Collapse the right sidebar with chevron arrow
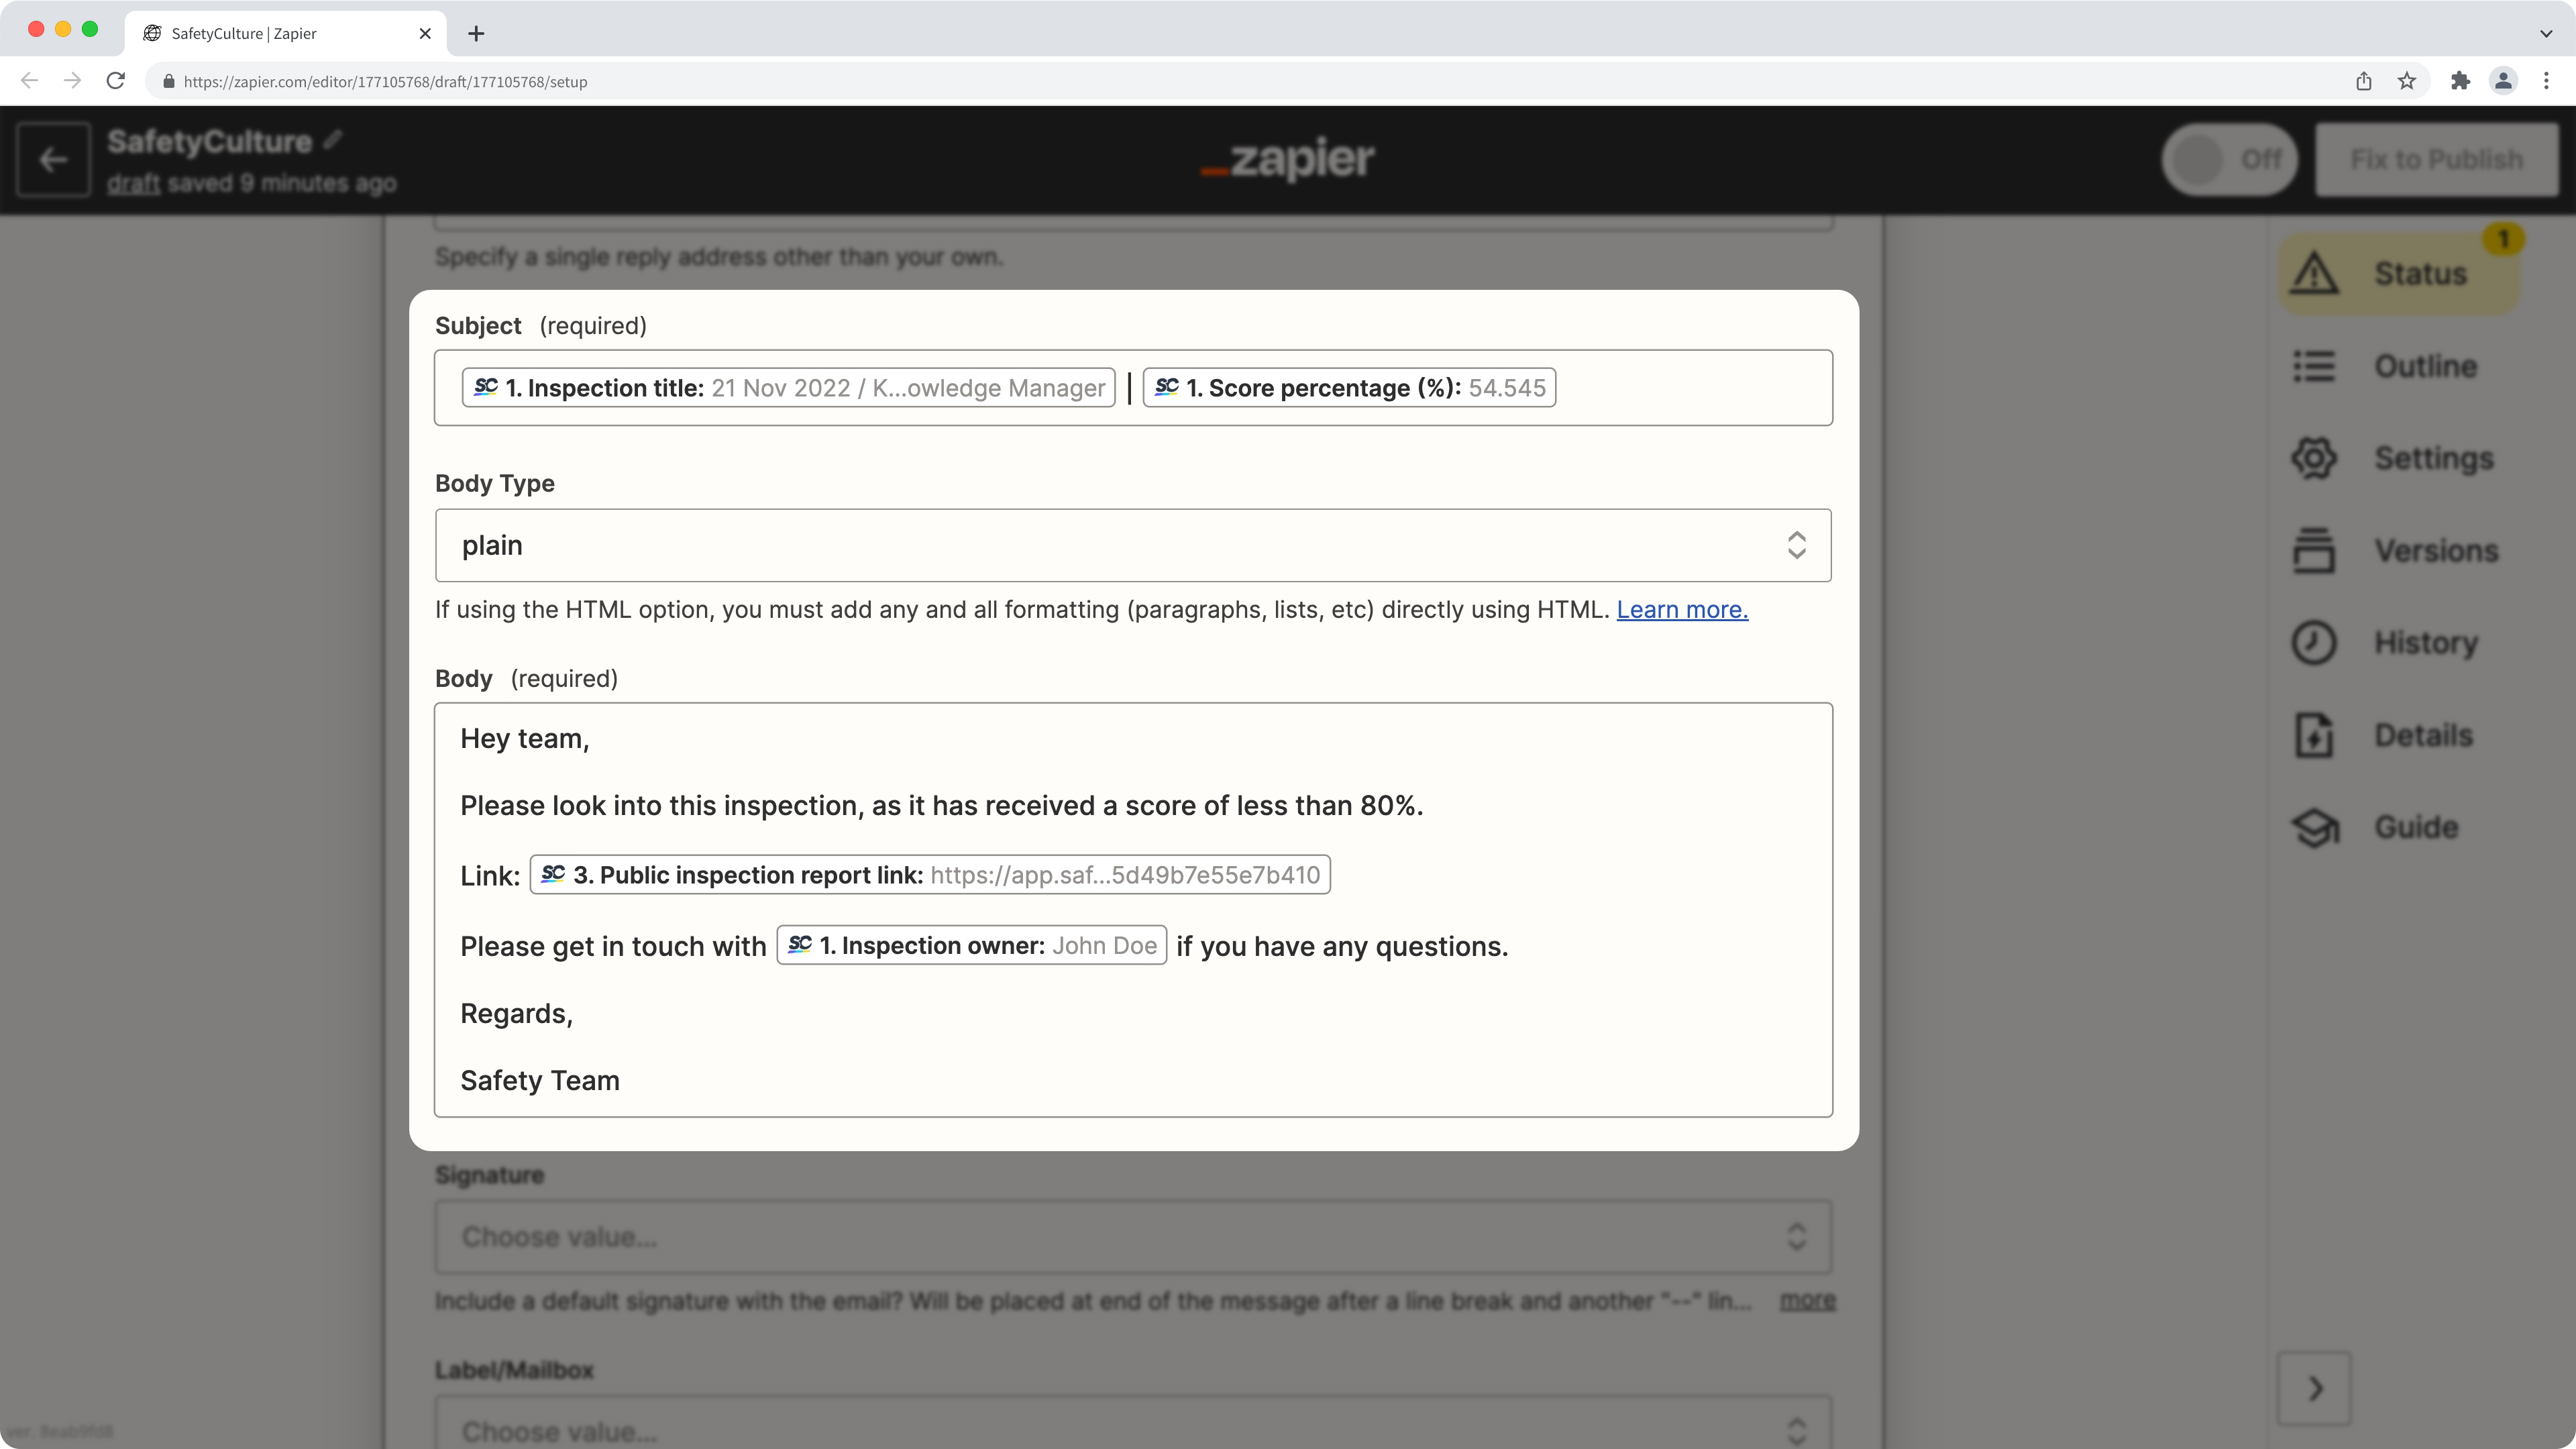This screenshot has height=1449, width=2576. (2315, 1388)
